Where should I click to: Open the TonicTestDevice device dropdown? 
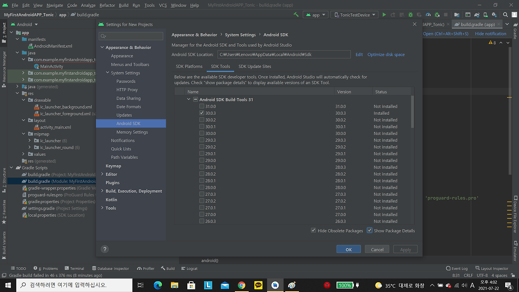click(355, 15)
